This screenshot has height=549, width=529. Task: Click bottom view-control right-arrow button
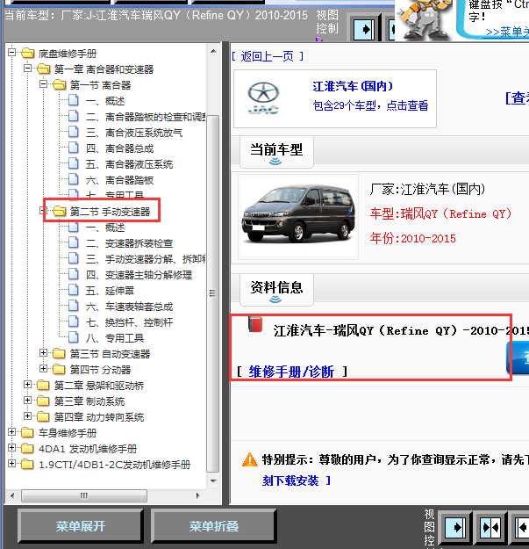455,526
